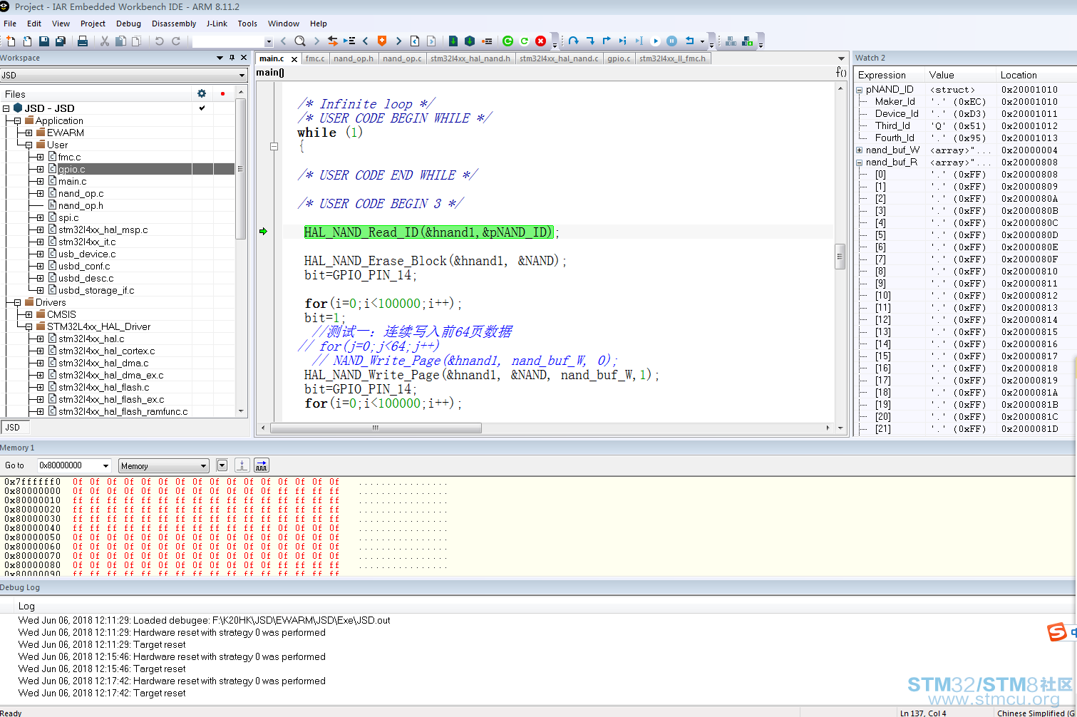Open the File menu
1077x717 pixels.
click(x=10, y=24)
